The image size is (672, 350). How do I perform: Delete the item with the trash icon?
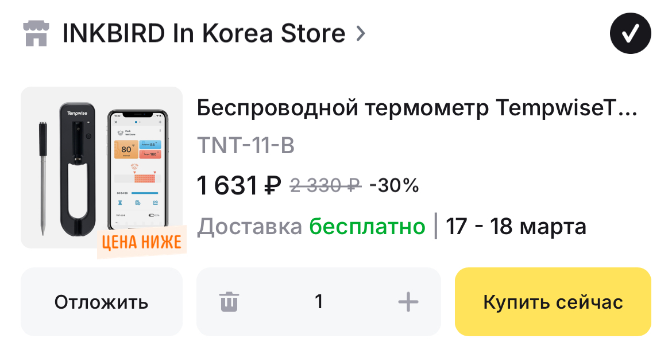click(x=229, y=301)
